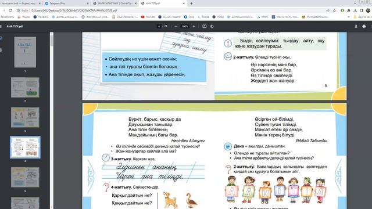Screen dimensions: 372x209
Task: Open browser Downloads icon
Action: coord(355,10)
